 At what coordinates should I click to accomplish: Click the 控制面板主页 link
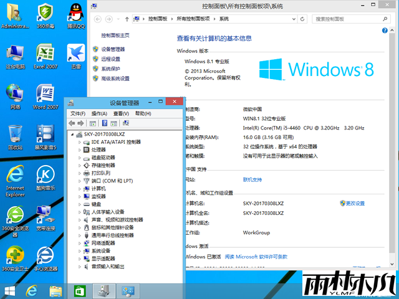click(115, 36)
